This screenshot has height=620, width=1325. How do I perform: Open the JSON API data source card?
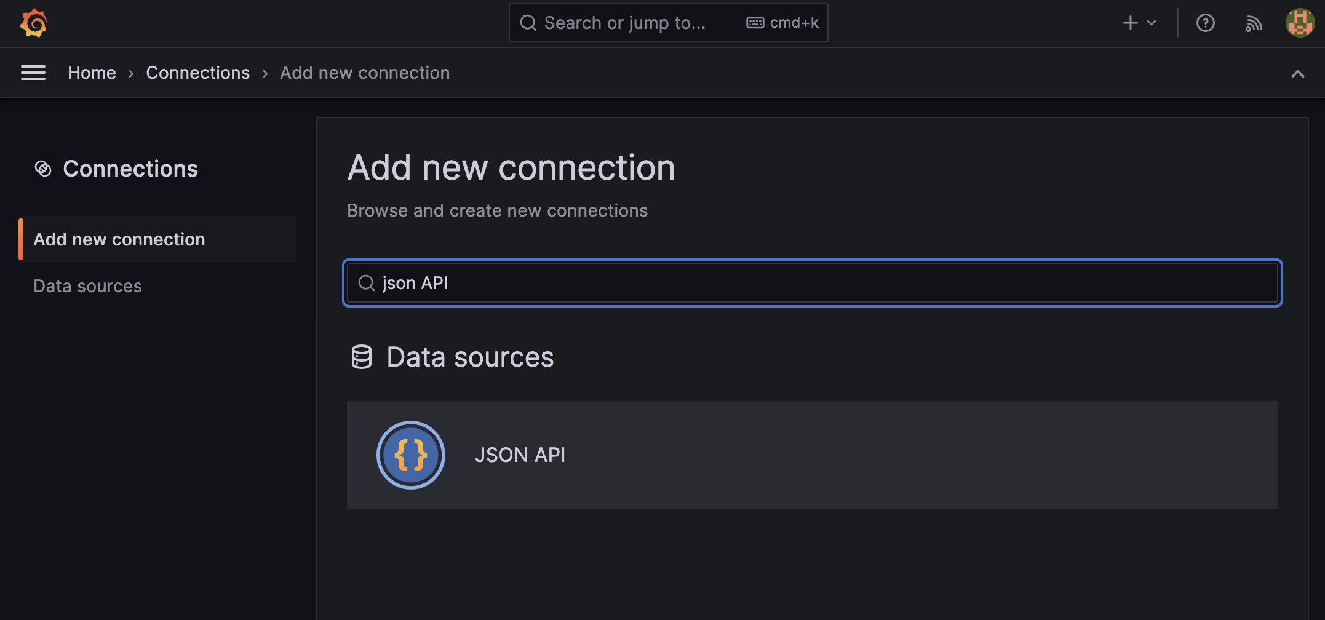pyautogui.click(x=812, y=455)
